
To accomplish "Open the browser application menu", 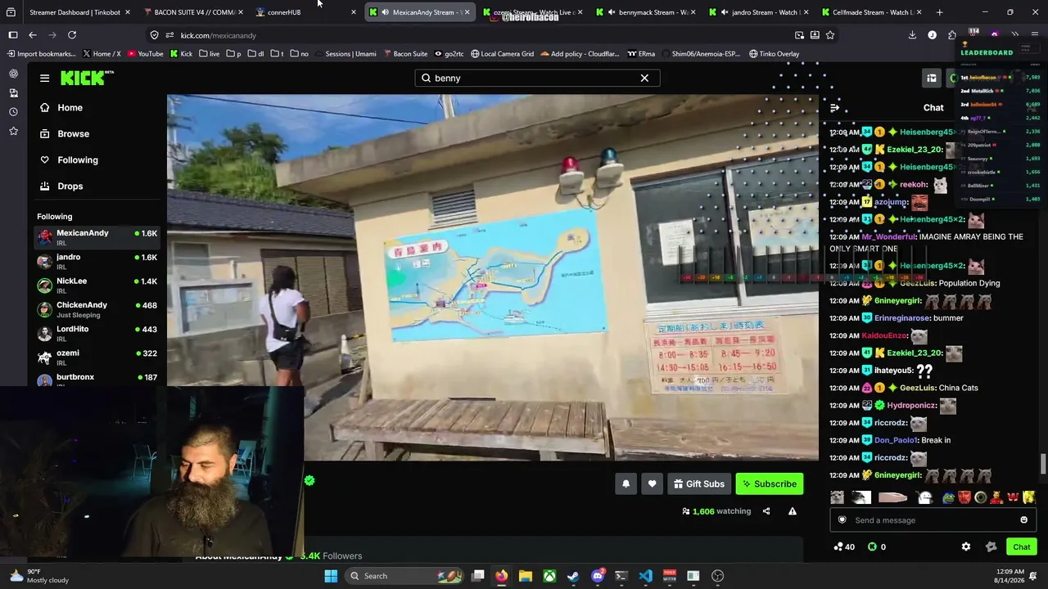I will click(1036, 35).
